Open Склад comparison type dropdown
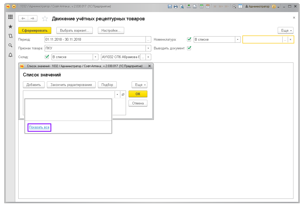The image size is (304, 206). 96,57
